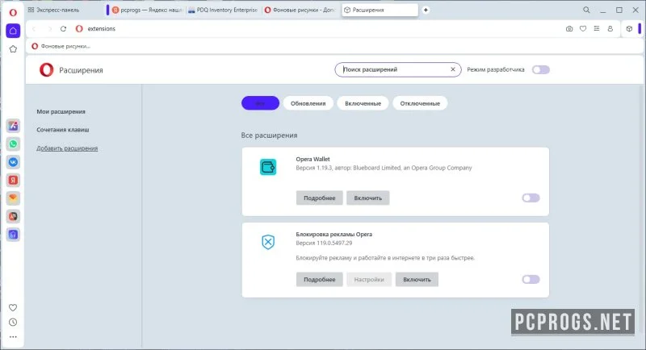Viewport: 646px width, 350px height.
Task: Go back to the previous page
Action: [x=34, y=29]
